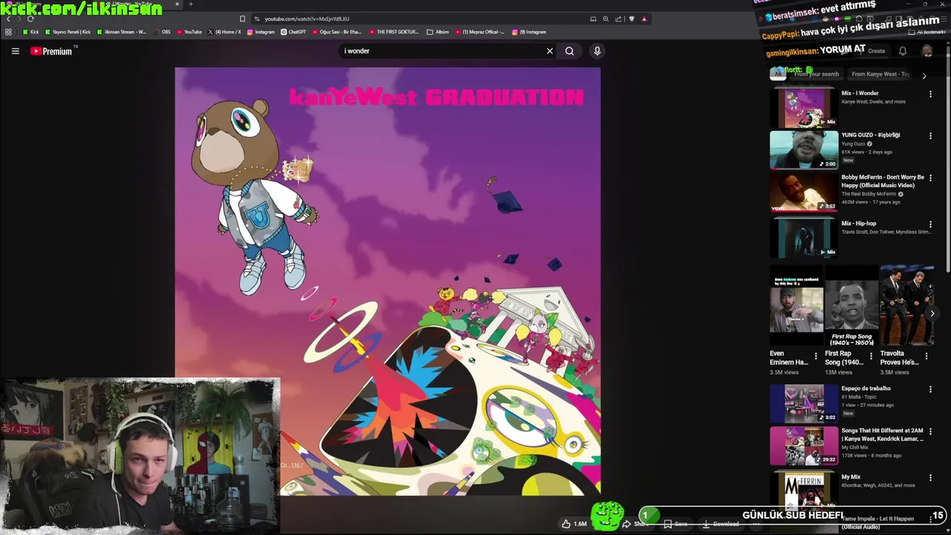Open the 'Even Eminem Ha...' short
The image size is (951, 535).
click(796, 305)
